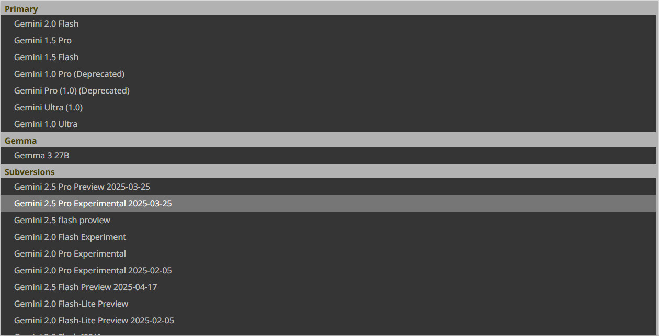Pick Gemini 1.5 Flash model
The width and height of the screenshot is (659, 336).
click(x=47, y=57)
